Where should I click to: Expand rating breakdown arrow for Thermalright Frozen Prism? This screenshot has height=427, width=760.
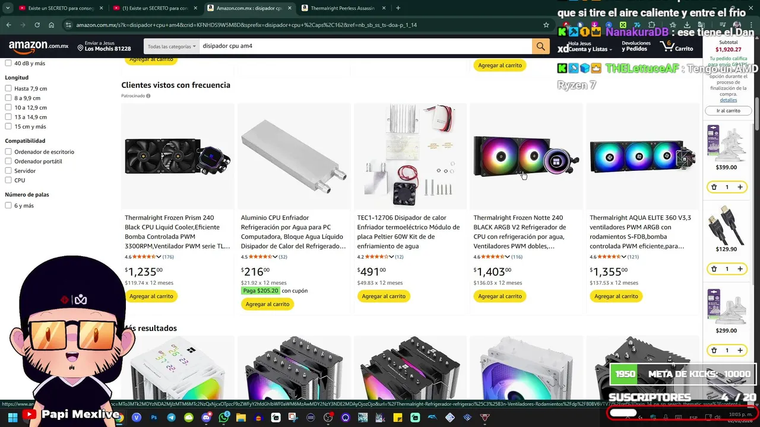pos(159,257)
